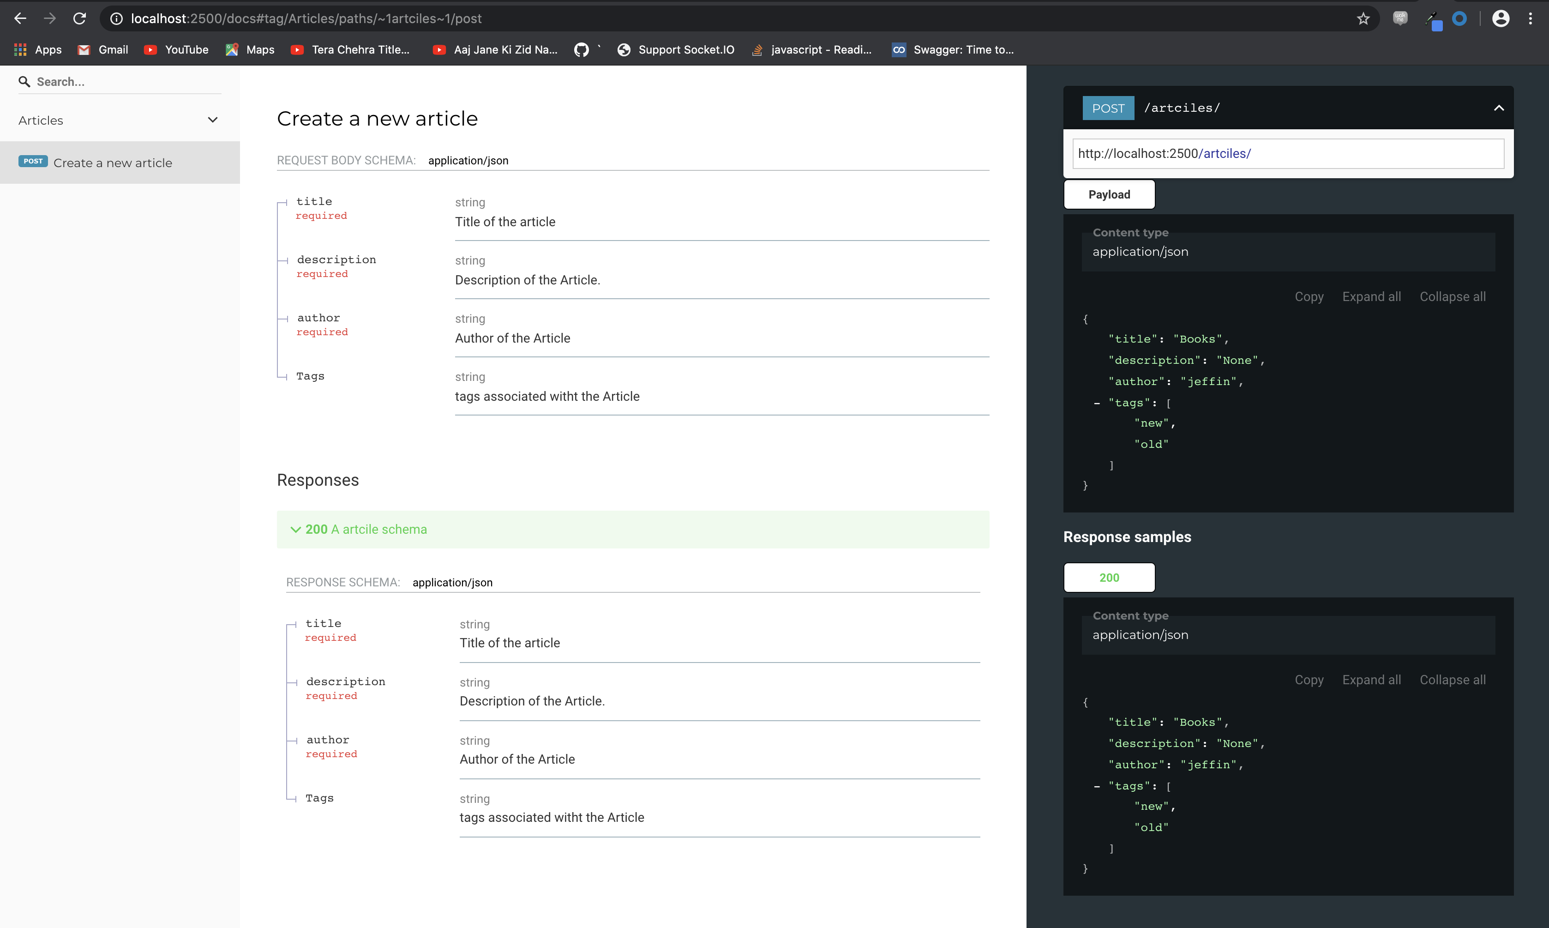Click the address bar URL
The image size is (1549, 928).
306,19
